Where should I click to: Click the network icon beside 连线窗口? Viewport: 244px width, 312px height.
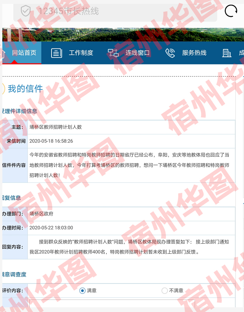tap(113, 53)
